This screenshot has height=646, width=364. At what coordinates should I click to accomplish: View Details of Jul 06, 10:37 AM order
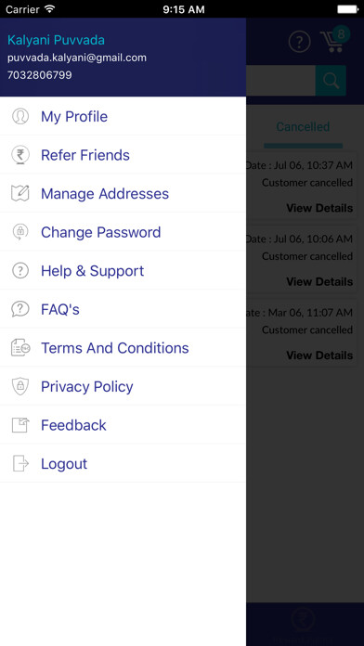(319, 208)
